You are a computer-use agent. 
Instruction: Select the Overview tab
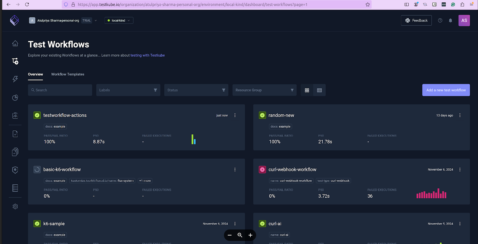tap(36, 74)
